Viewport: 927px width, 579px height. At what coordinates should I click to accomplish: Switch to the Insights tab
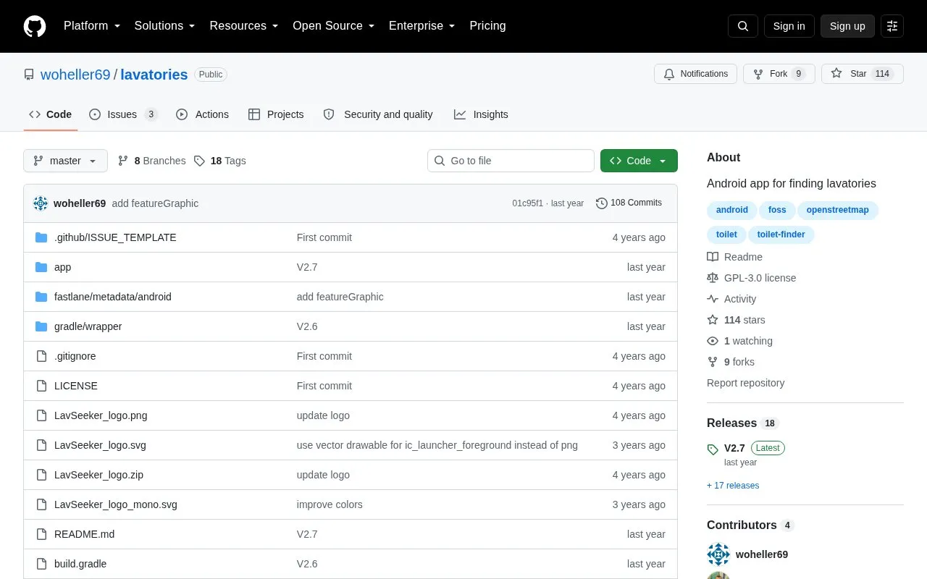click(481, 114)
